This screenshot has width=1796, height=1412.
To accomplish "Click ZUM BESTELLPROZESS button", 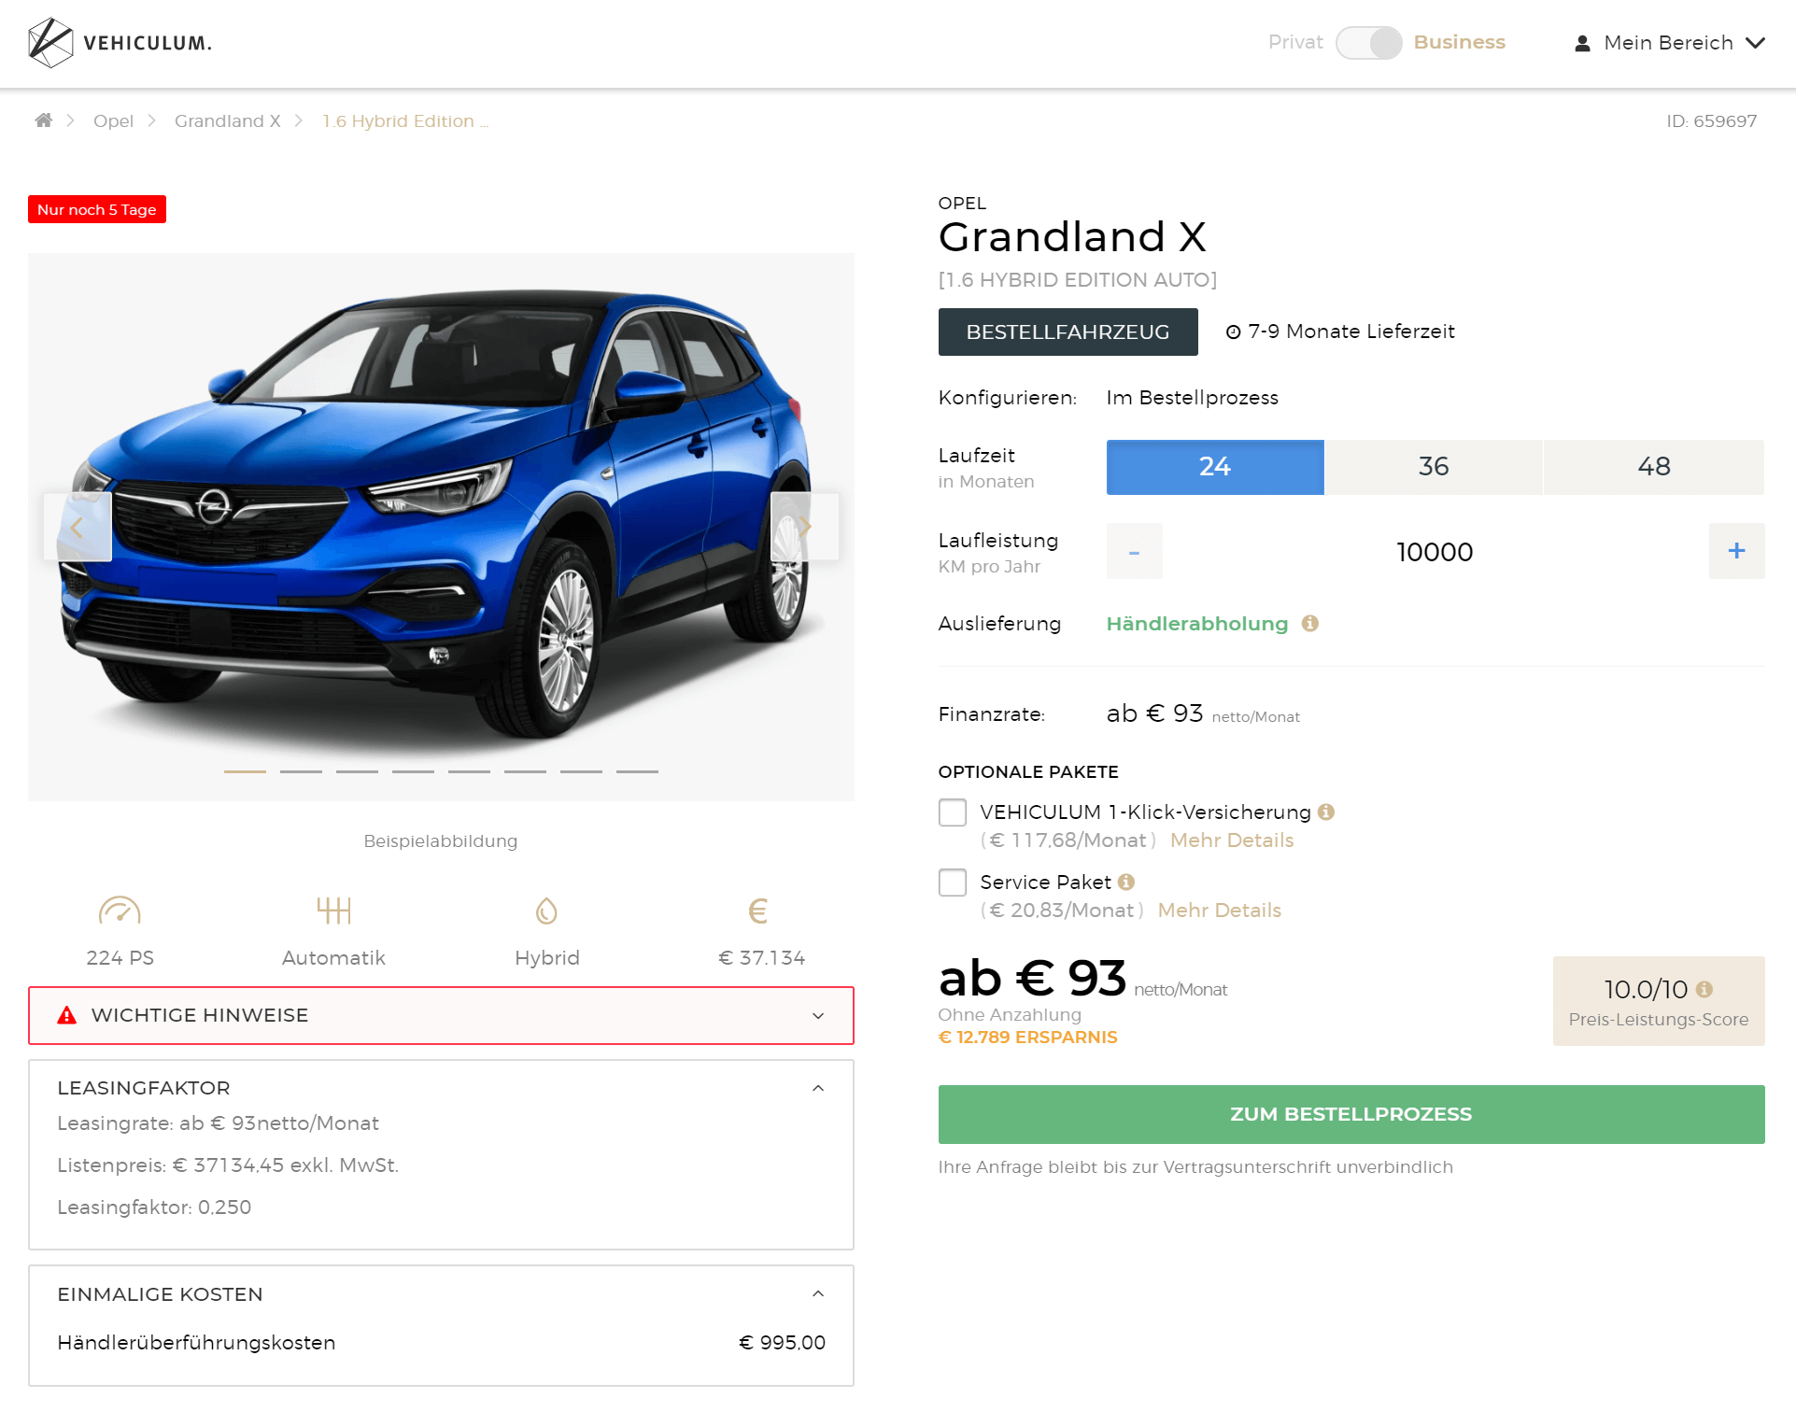I will [1351, 1114].
